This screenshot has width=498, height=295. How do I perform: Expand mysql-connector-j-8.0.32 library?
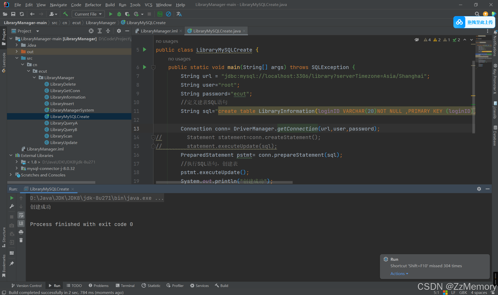(17, 168)
